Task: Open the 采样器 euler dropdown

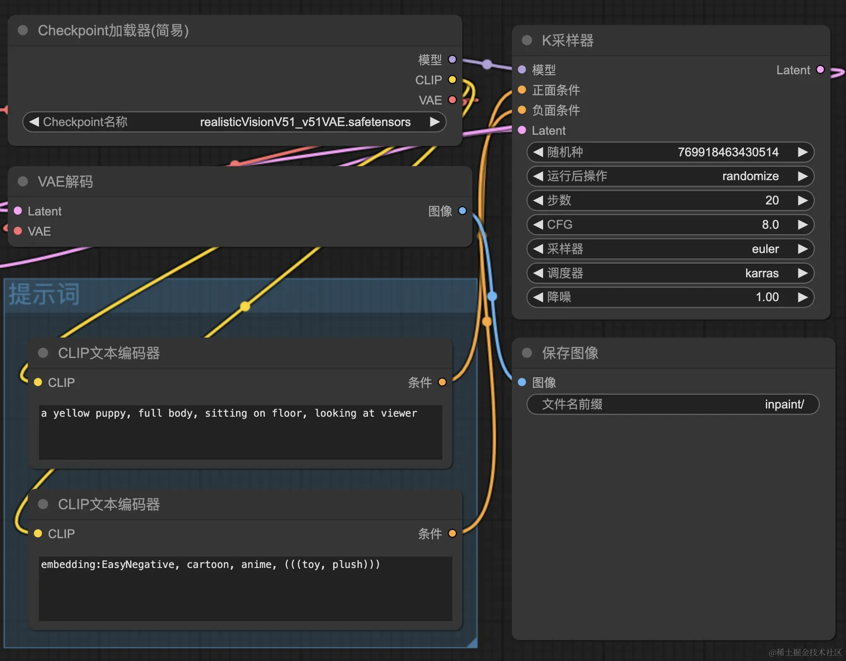Action: [670, 249]
